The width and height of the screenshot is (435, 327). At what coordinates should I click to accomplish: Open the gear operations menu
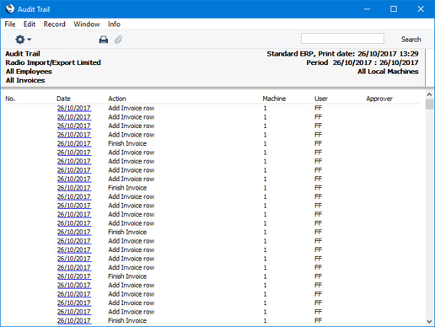23,40
